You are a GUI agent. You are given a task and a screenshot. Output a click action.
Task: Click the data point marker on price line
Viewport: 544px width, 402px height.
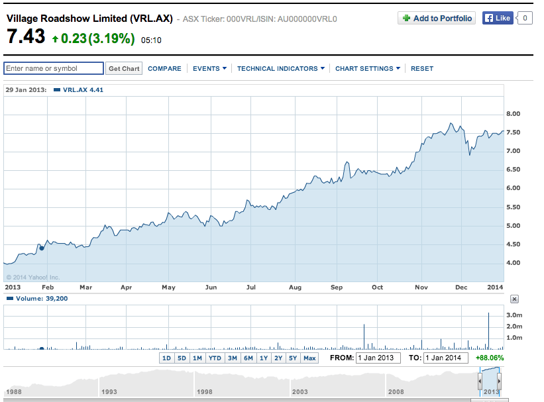pos(42,248)
